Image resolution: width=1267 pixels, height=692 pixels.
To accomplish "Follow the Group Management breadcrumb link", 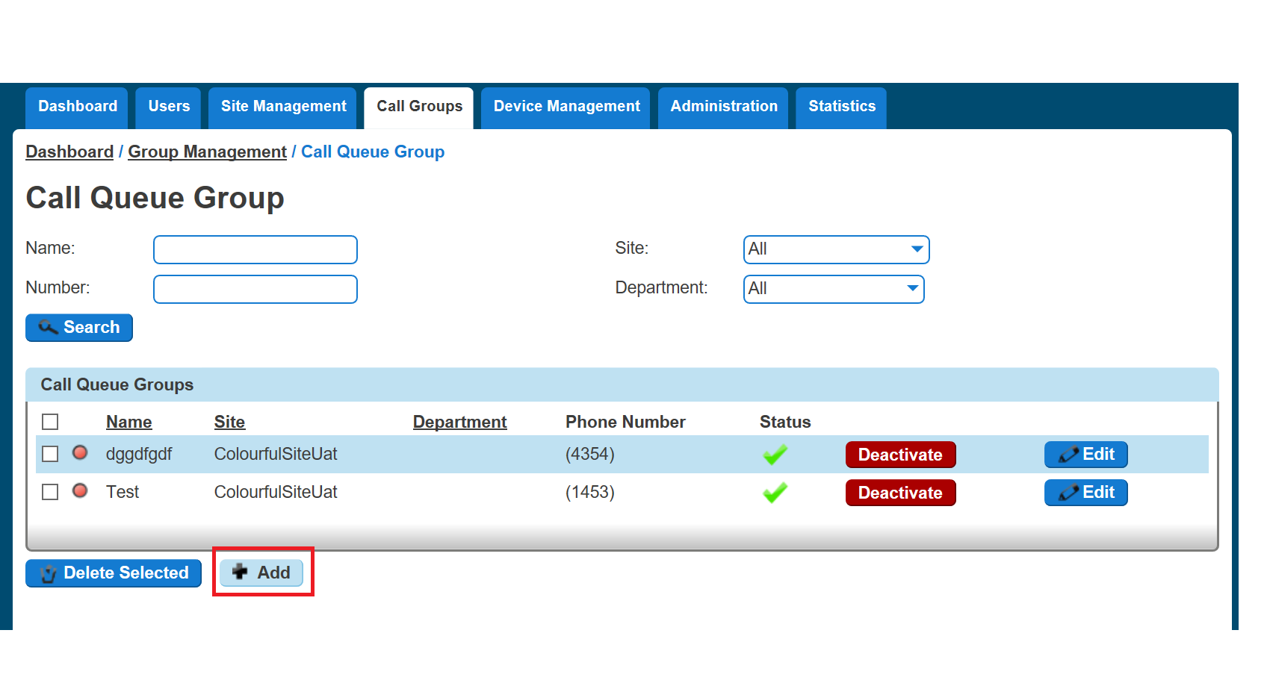I will [x=207, y=152].
